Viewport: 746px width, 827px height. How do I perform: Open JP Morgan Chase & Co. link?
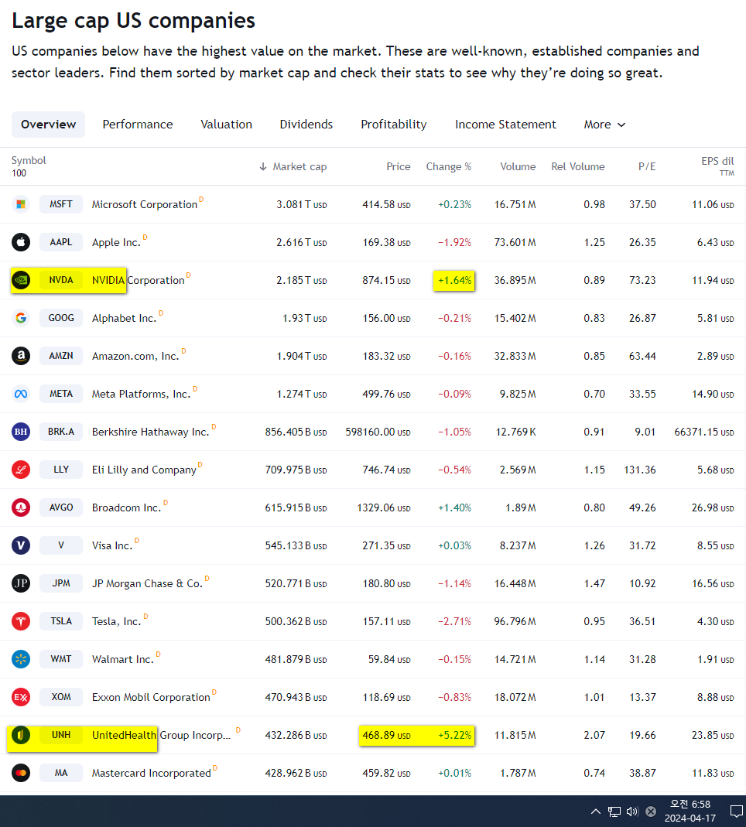[x=147, y=584]
